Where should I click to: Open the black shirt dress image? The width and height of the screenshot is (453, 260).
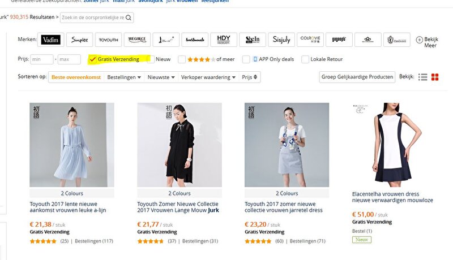pyautogui.click(x=180, y=145)
